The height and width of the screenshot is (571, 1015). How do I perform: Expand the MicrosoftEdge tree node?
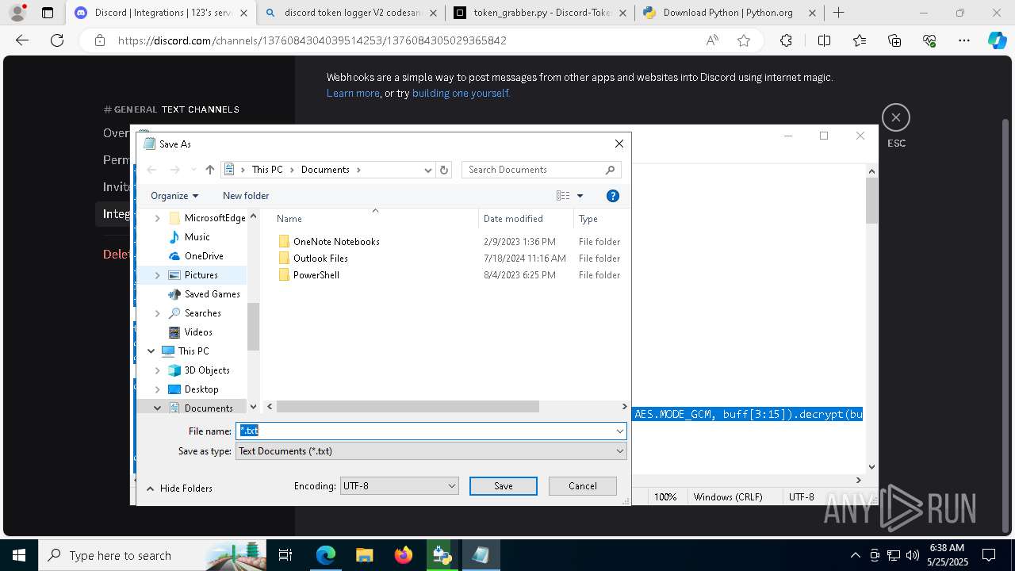click(157, 218)
